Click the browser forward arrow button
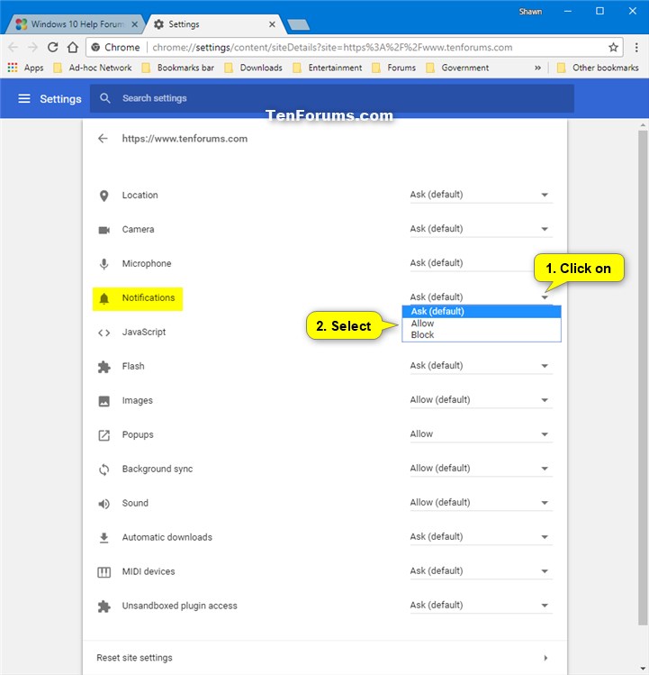Image resolution: width=649 pixels, height=675 pixels. (32, 48)
